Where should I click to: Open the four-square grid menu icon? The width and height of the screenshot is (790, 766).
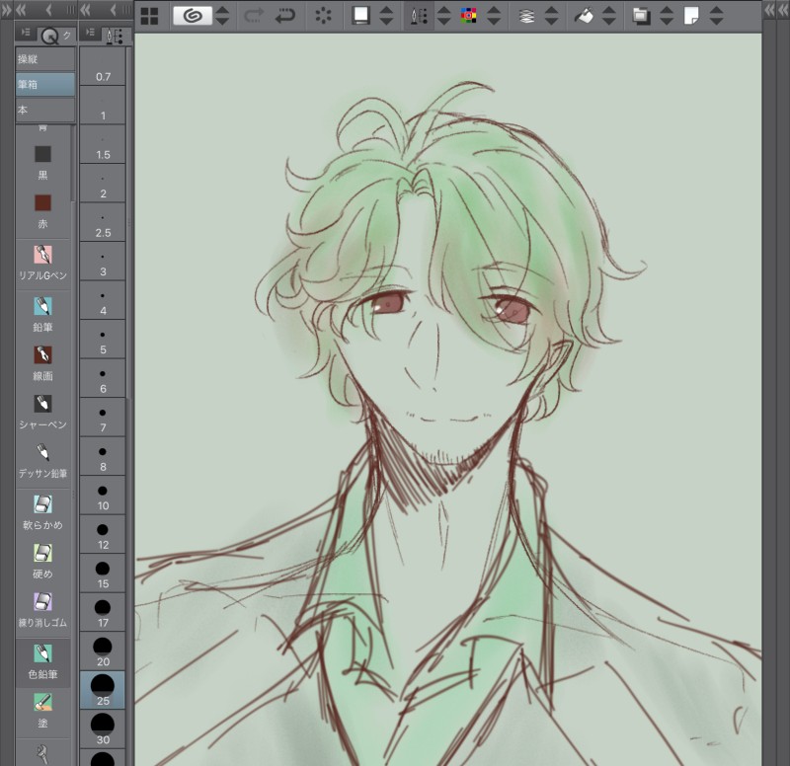point(149,16)
